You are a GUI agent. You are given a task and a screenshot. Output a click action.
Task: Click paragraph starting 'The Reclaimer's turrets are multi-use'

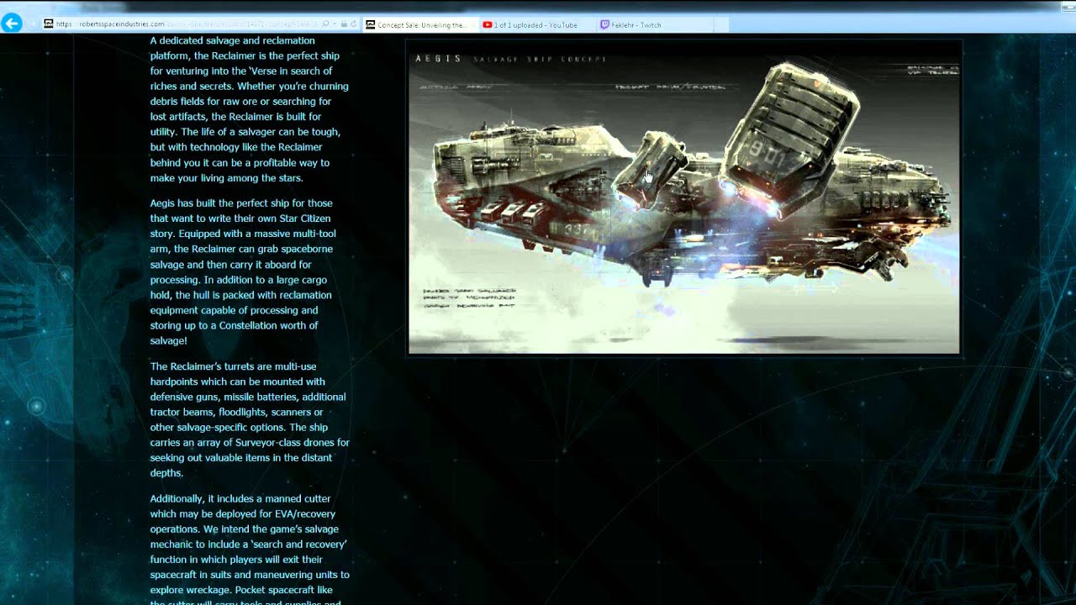coord(250,420)
